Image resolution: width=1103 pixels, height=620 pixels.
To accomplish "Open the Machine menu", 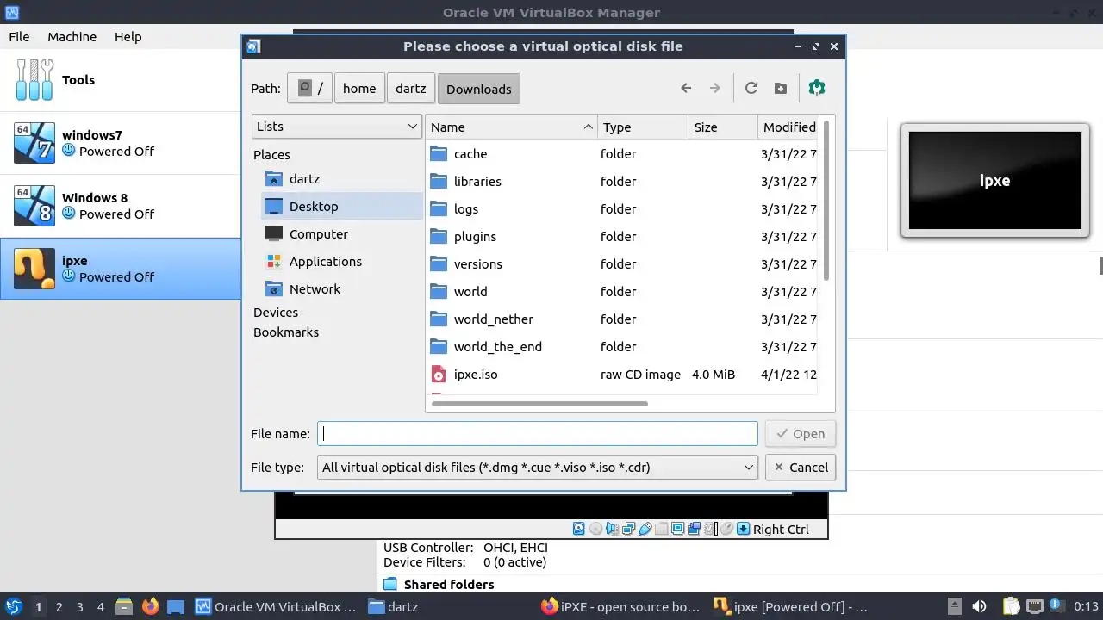I will click(72, 37).
